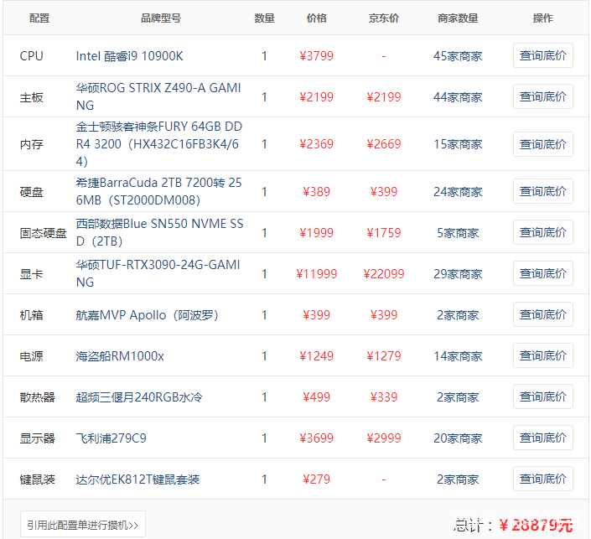Open 飞利浦279C9 monitor product

tap(111, 438)
